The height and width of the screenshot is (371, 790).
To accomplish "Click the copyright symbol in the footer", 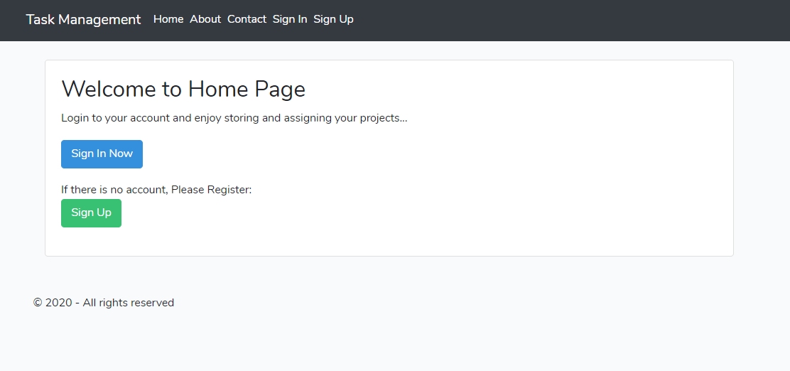I will (37, 303).
